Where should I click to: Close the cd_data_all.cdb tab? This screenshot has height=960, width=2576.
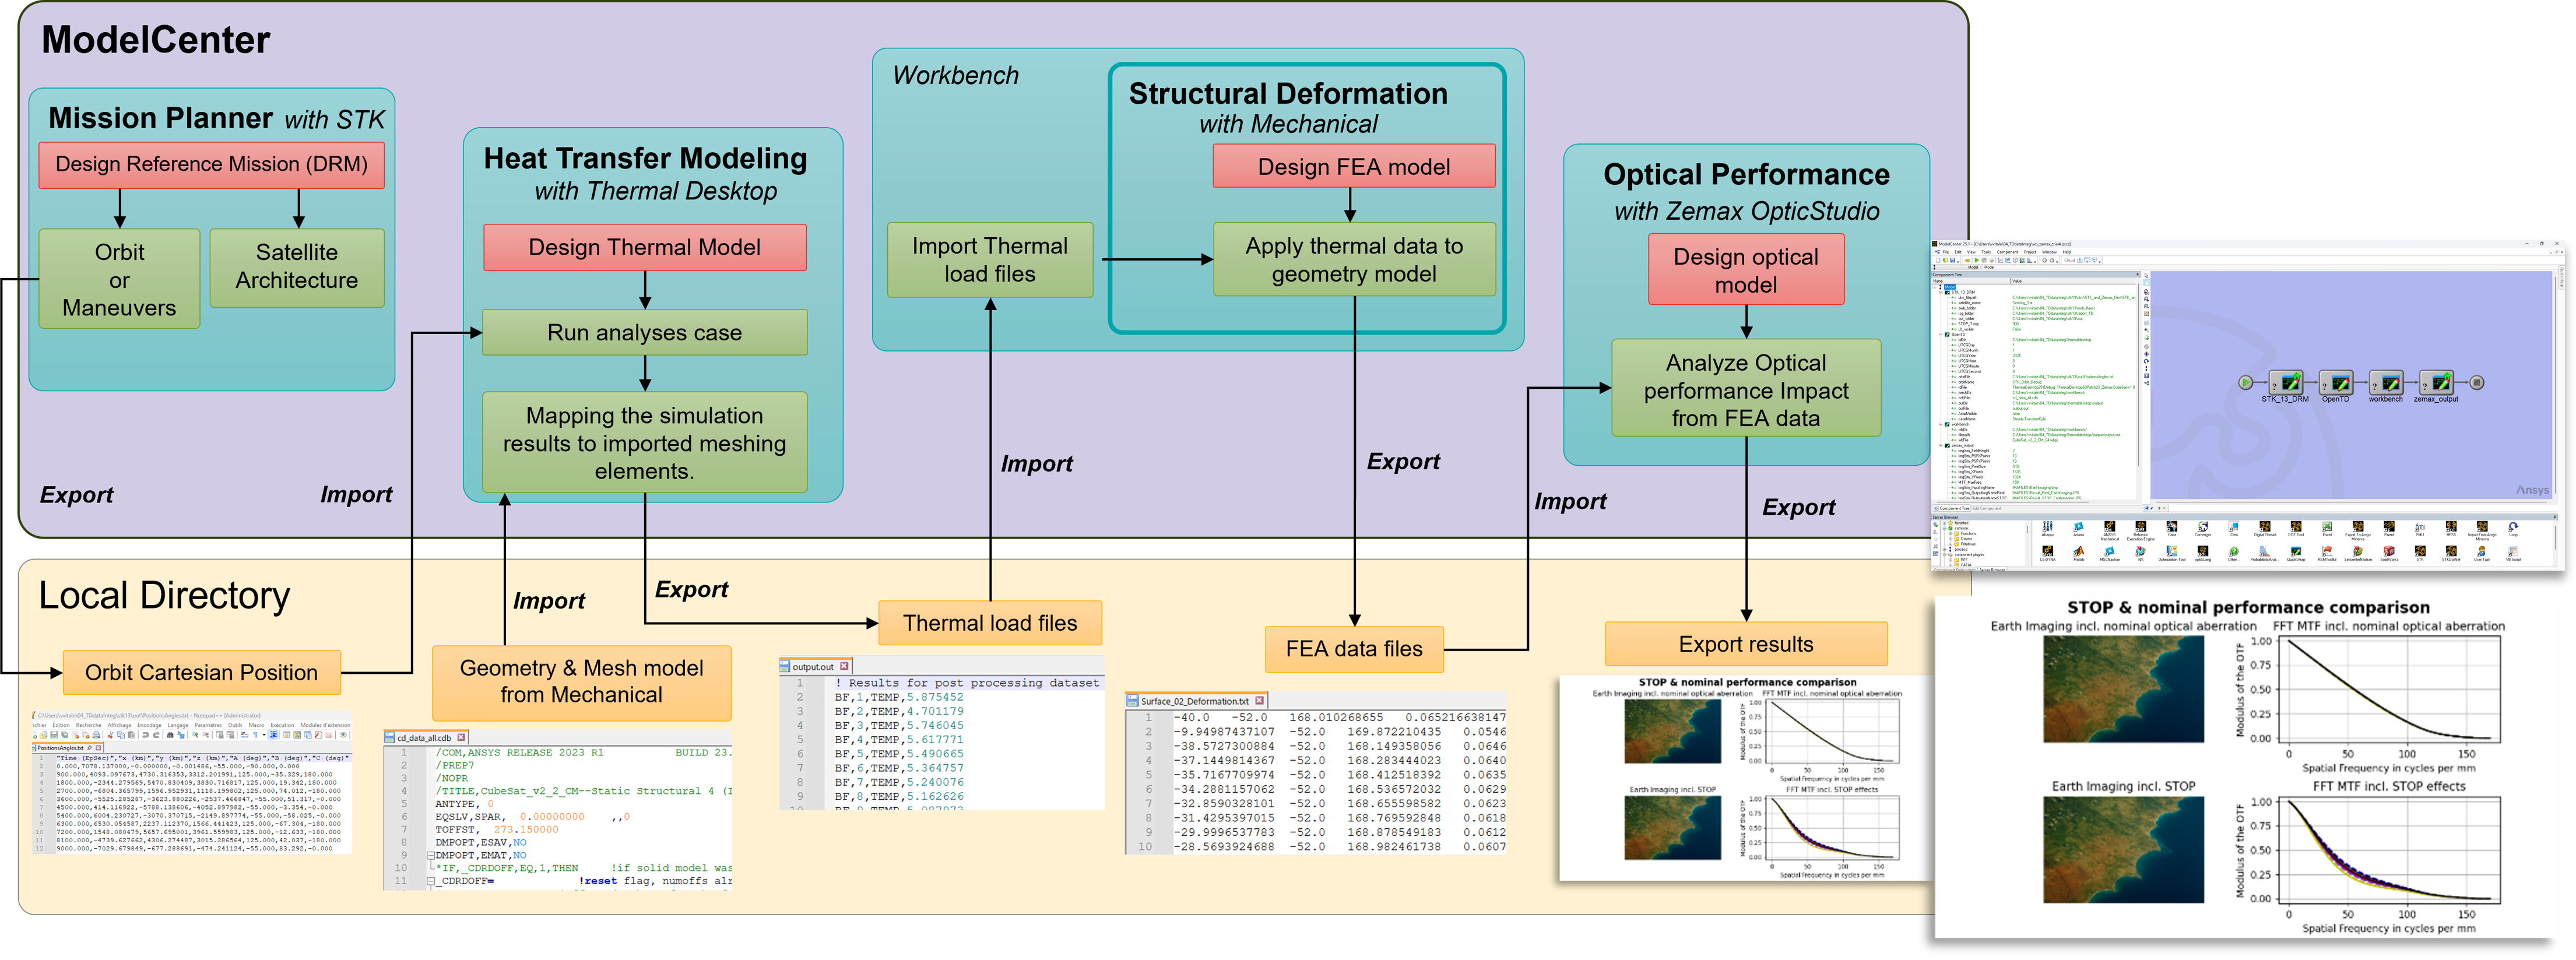(x=461, y=738)
